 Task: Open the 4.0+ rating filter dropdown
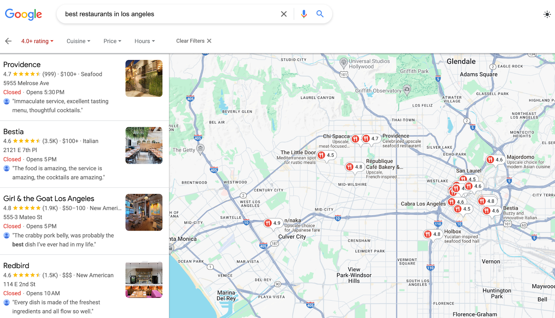tap(37, 41)
